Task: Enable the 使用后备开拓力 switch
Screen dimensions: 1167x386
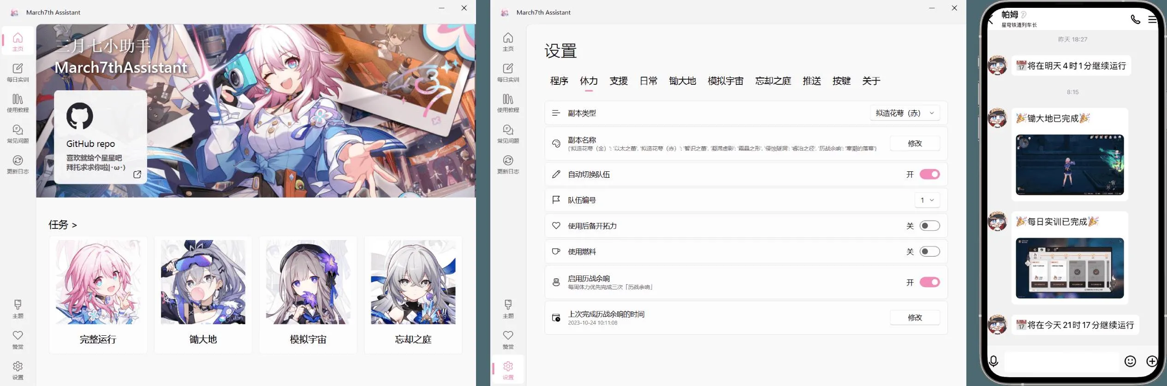Action: [x=929, y=226]
